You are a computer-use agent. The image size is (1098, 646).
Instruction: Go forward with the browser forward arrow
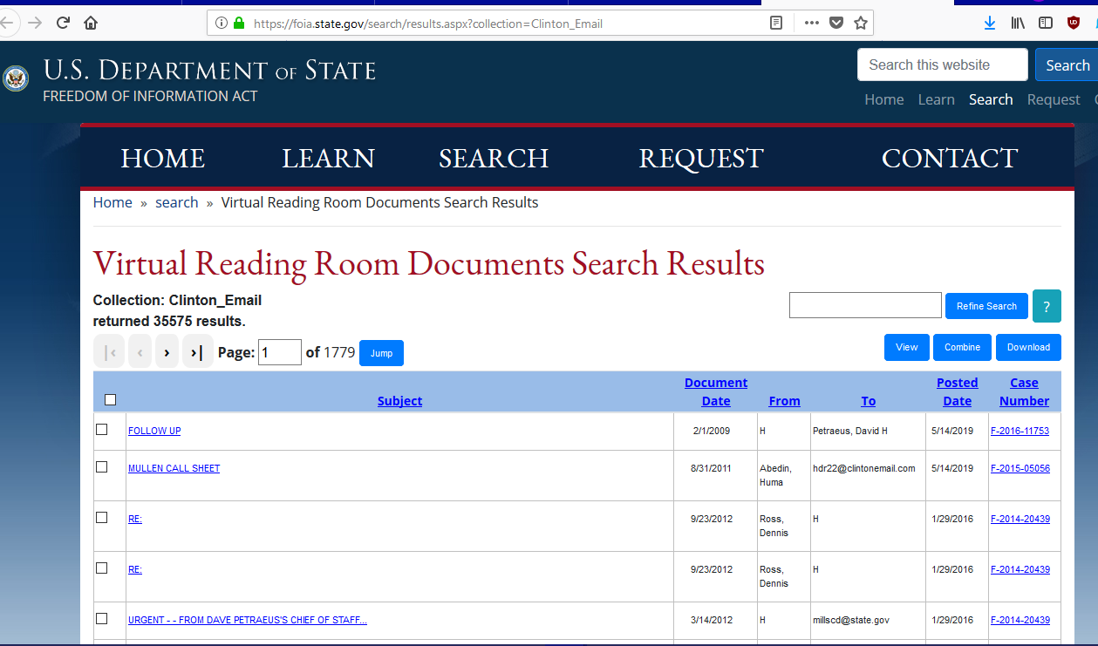click(x=35, y=24)
